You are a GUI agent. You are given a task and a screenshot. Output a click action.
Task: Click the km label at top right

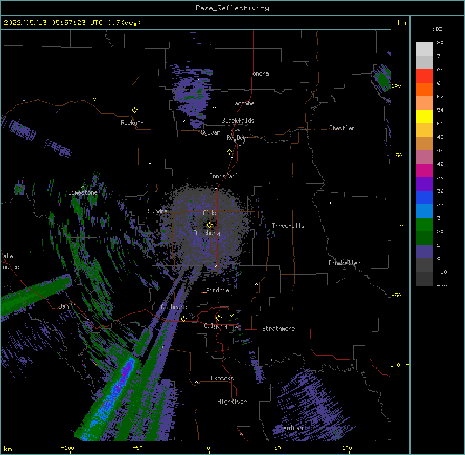tap(401, 23)
